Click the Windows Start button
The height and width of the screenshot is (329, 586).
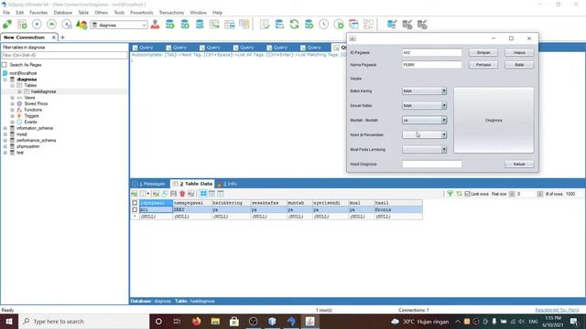tap(9, 321)
